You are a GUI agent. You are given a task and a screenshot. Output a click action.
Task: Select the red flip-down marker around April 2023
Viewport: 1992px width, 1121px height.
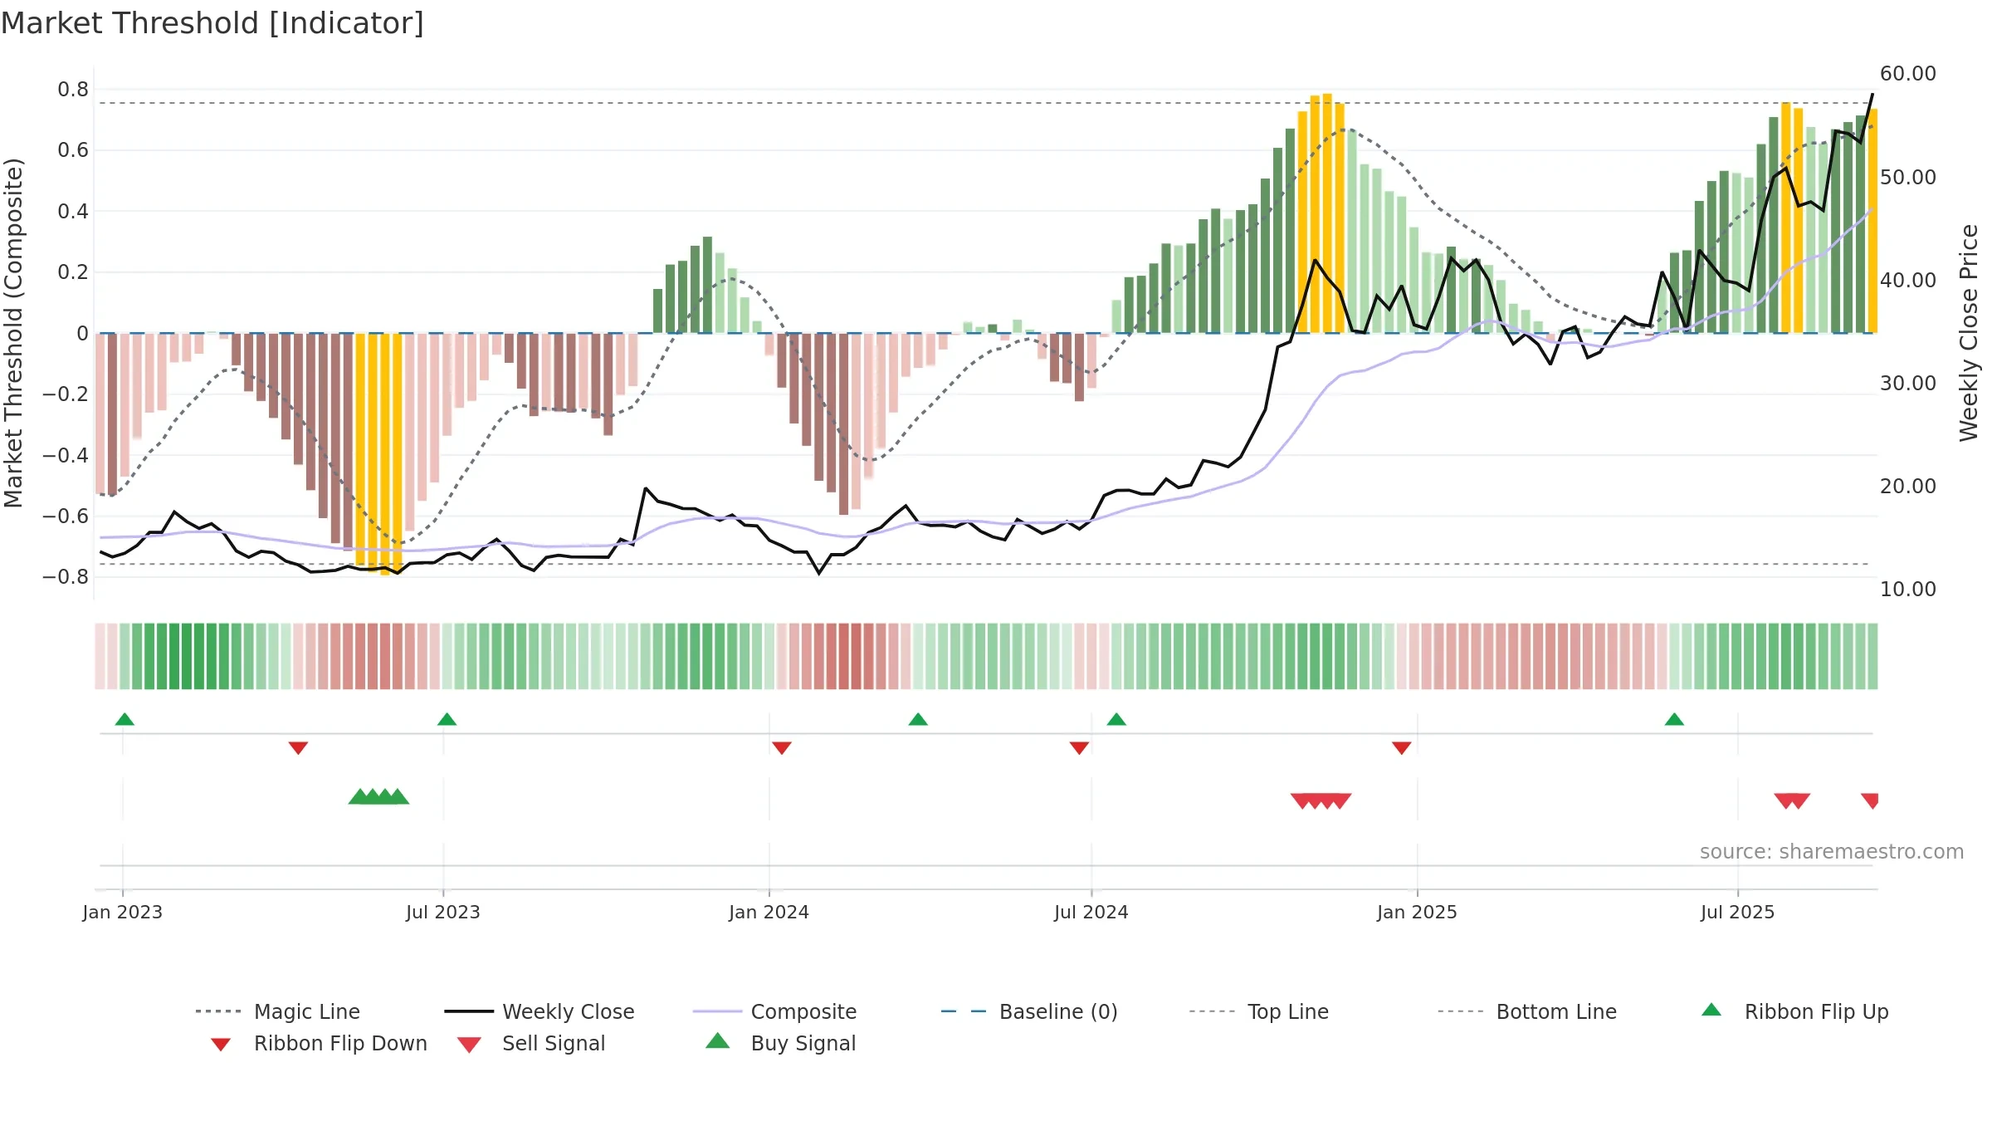coord(298,748)
